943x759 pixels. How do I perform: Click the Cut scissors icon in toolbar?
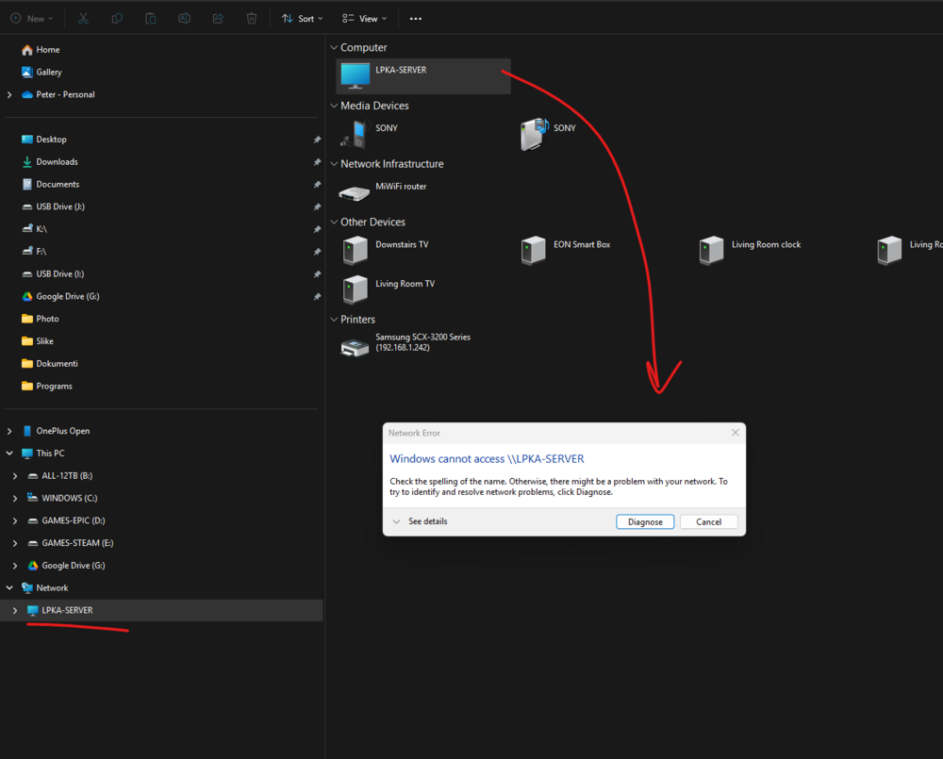coord(84,19)
